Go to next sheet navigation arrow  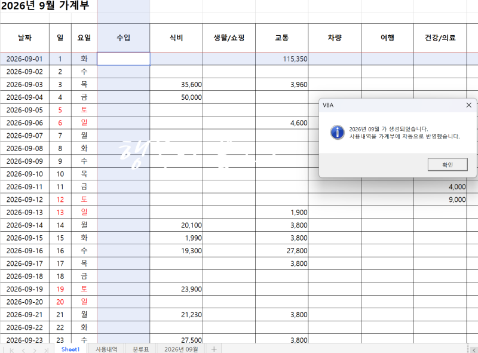click(35, 350)
